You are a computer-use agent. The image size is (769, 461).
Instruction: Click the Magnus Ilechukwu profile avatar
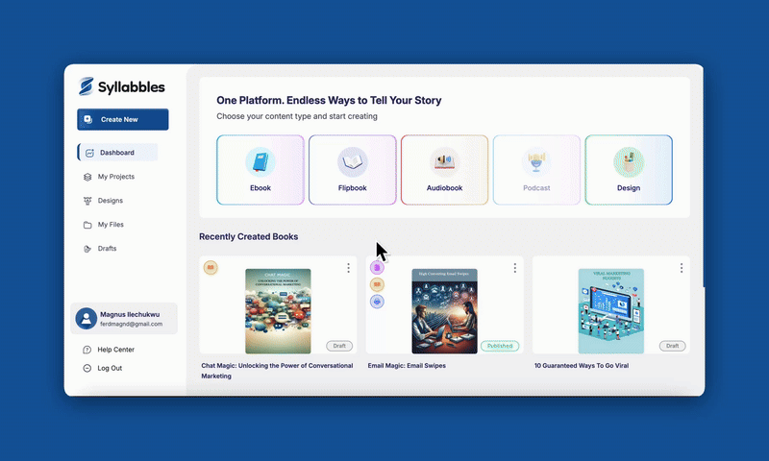click(87, 319)
